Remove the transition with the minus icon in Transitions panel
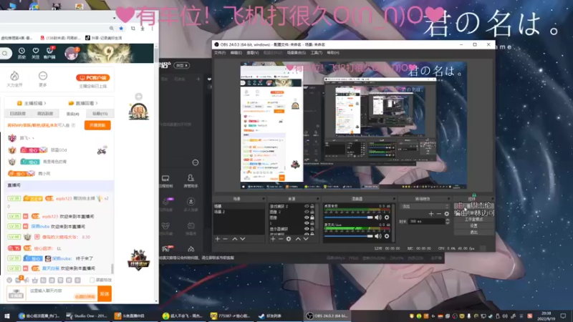The height and width of the screenshot is (322, 573). [439, 213]
